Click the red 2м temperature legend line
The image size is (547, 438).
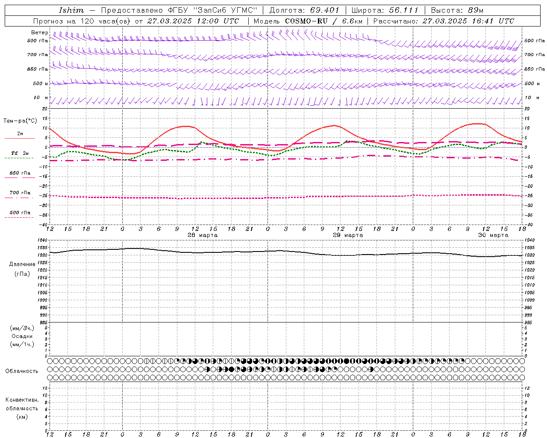pos(20,139)
